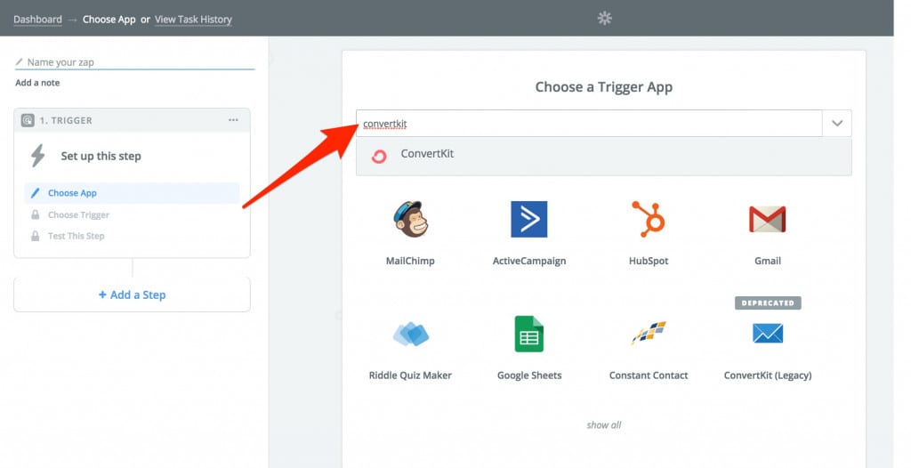Click the show all apps link
The height and width of the screenshot is (468, 911).
coord(604,425)
